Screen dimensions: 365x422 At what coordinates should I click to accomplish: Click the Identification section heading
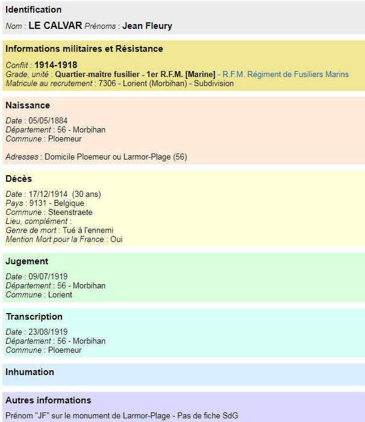click(34, 10)
